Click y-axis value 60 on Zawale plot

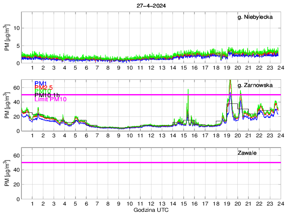(x=16, y=155)
